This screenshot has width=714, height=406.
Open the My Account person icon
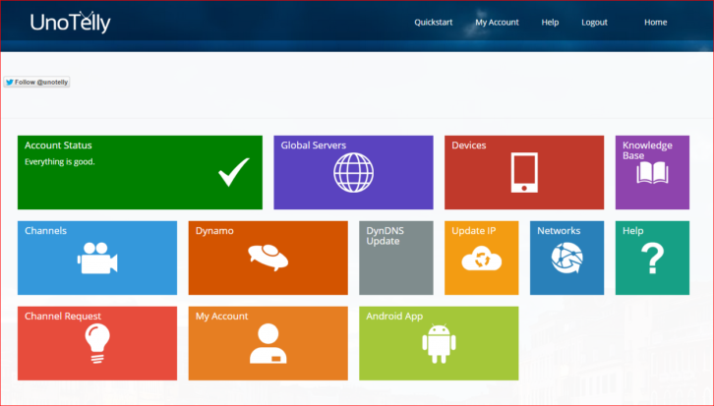[268, 343]
